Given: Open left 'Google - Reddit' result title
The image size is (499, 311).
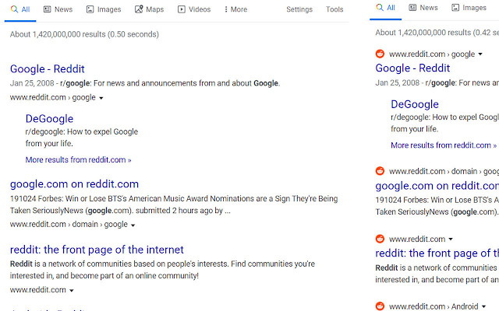Looking at the screenshot, I should [48, 69].
